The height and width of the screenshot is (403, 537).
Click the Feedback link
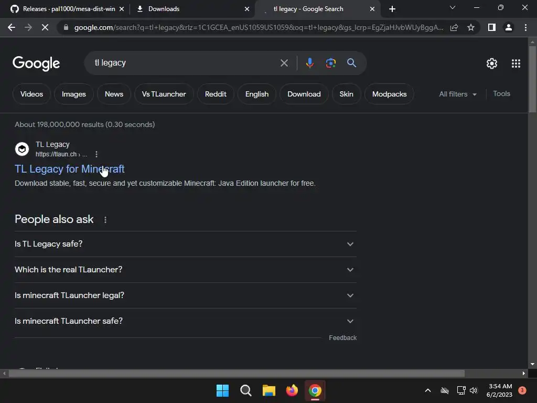(342, 338)
